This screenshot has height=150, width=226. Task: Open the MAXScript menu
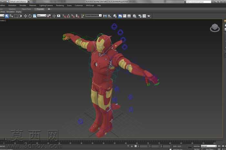pyautogui.click(x=90, y=5)
